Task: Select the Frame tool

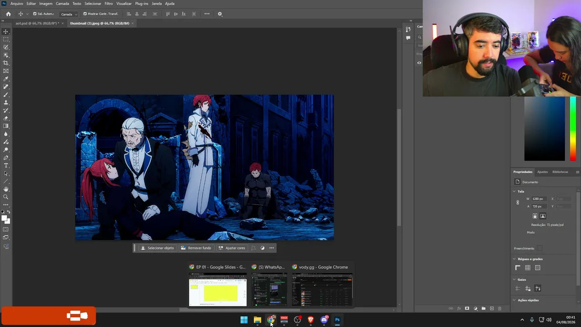Action: point(6,71)
